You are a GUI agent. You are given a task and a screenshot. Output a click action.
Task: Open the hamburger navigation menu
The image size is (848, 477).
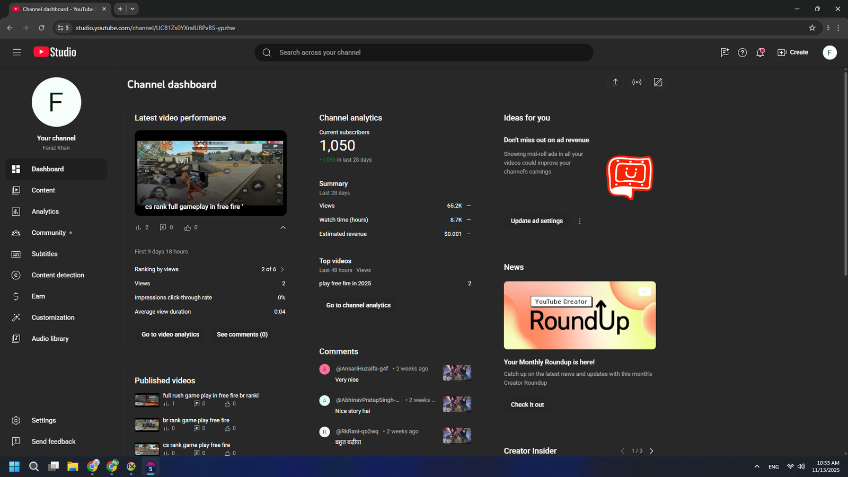17,52
